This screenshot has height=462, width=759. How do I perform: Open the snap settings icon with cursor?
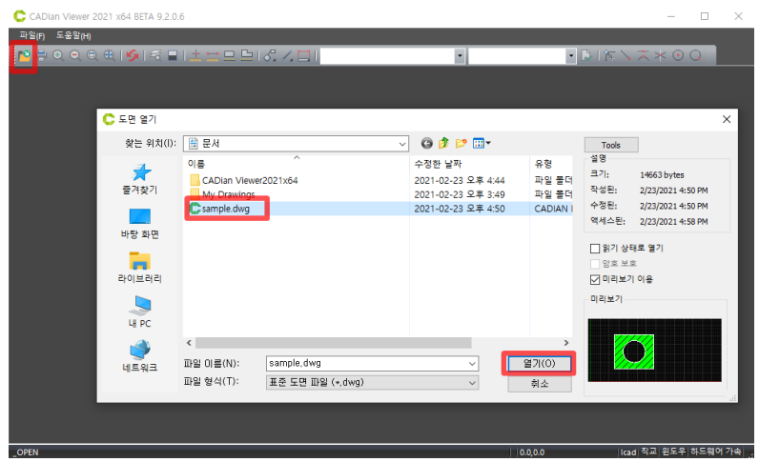(609, 55)
